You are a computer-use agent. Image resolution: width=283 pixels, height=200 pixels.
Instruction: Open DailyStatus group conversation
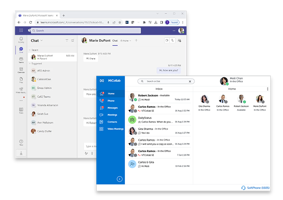tap(159, 120)
